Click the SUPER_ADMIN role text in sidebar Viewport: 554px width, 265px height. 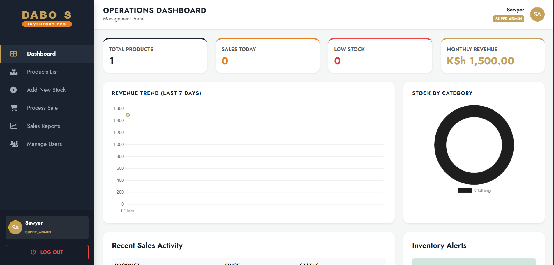(x=38, y=232)
